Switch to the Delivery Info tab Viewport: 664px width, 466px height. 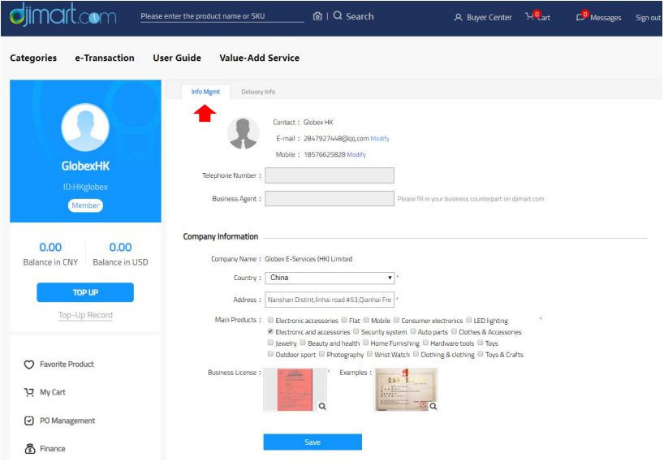(x=258, y=92)
